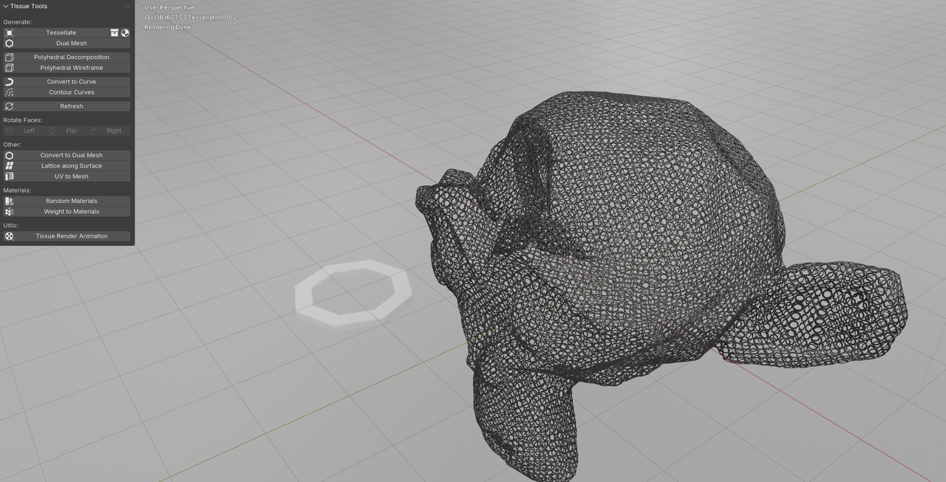Click the solid cube icon beside Polyhedral Decomposition
The image size is (946, 482).
point(9,57)
